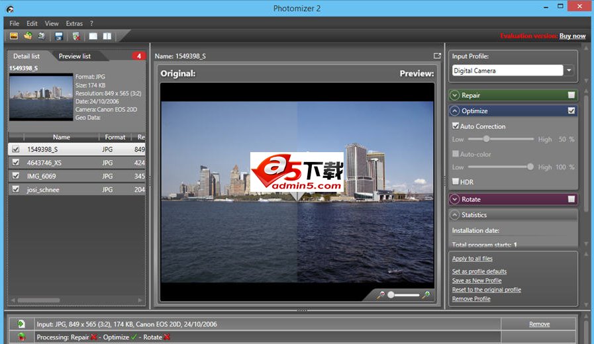The width and height of the screenshot is (594, 344).
Task: Expand the Repair section chevron
Action: point(454,95)
